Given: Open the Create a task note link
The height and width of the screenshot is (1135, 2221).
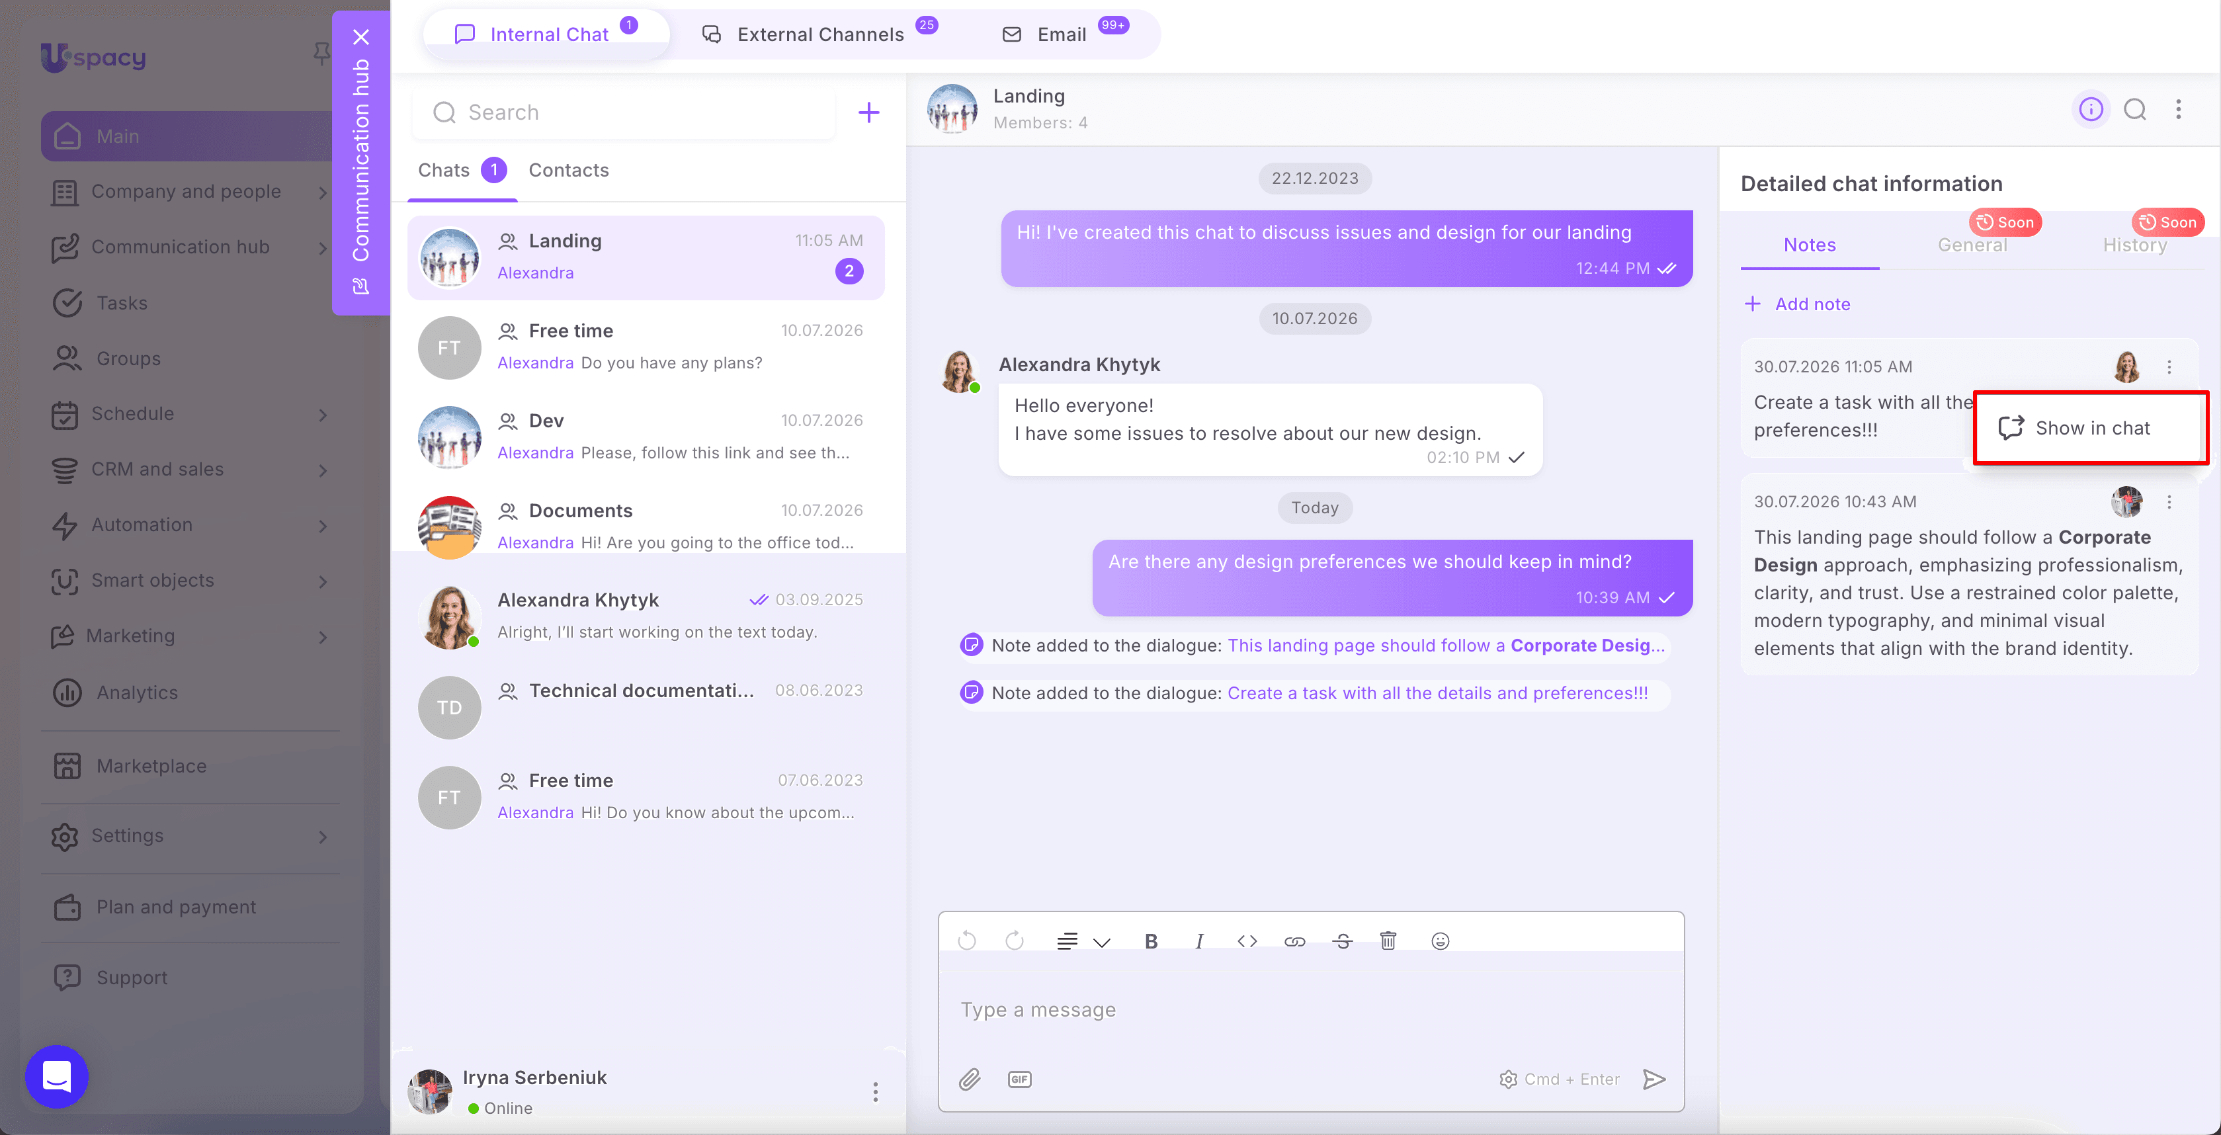Looking at the screenshot, I should click(x=1437, y=693).
